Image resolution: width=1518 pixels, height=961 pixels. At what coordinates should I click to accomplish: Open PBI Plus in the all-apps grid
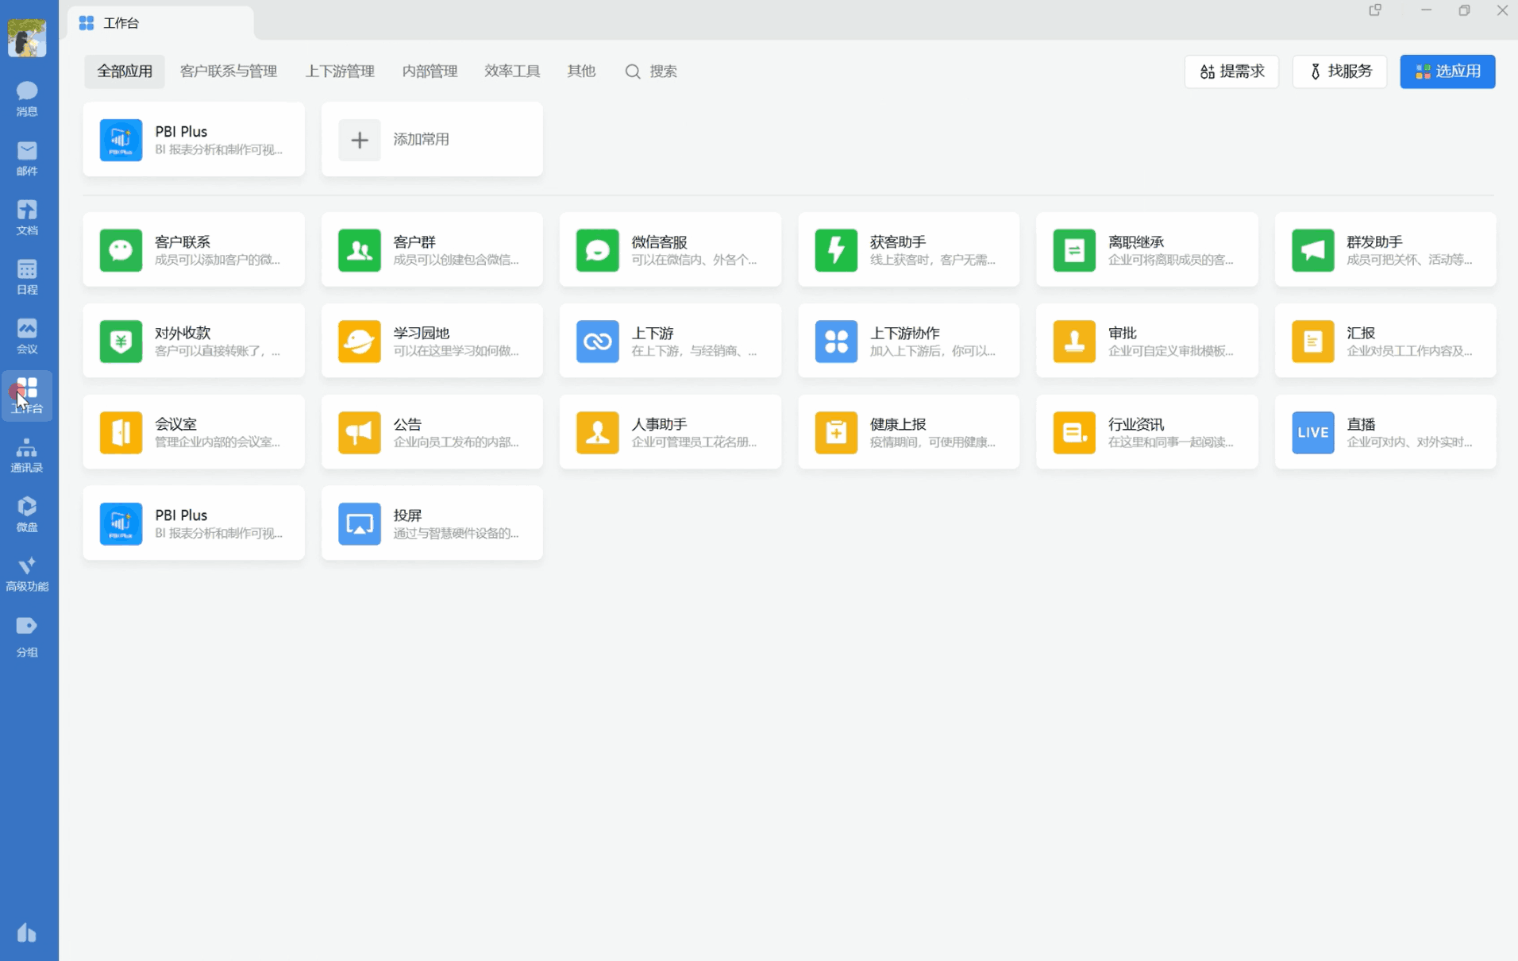pos(194,523)
